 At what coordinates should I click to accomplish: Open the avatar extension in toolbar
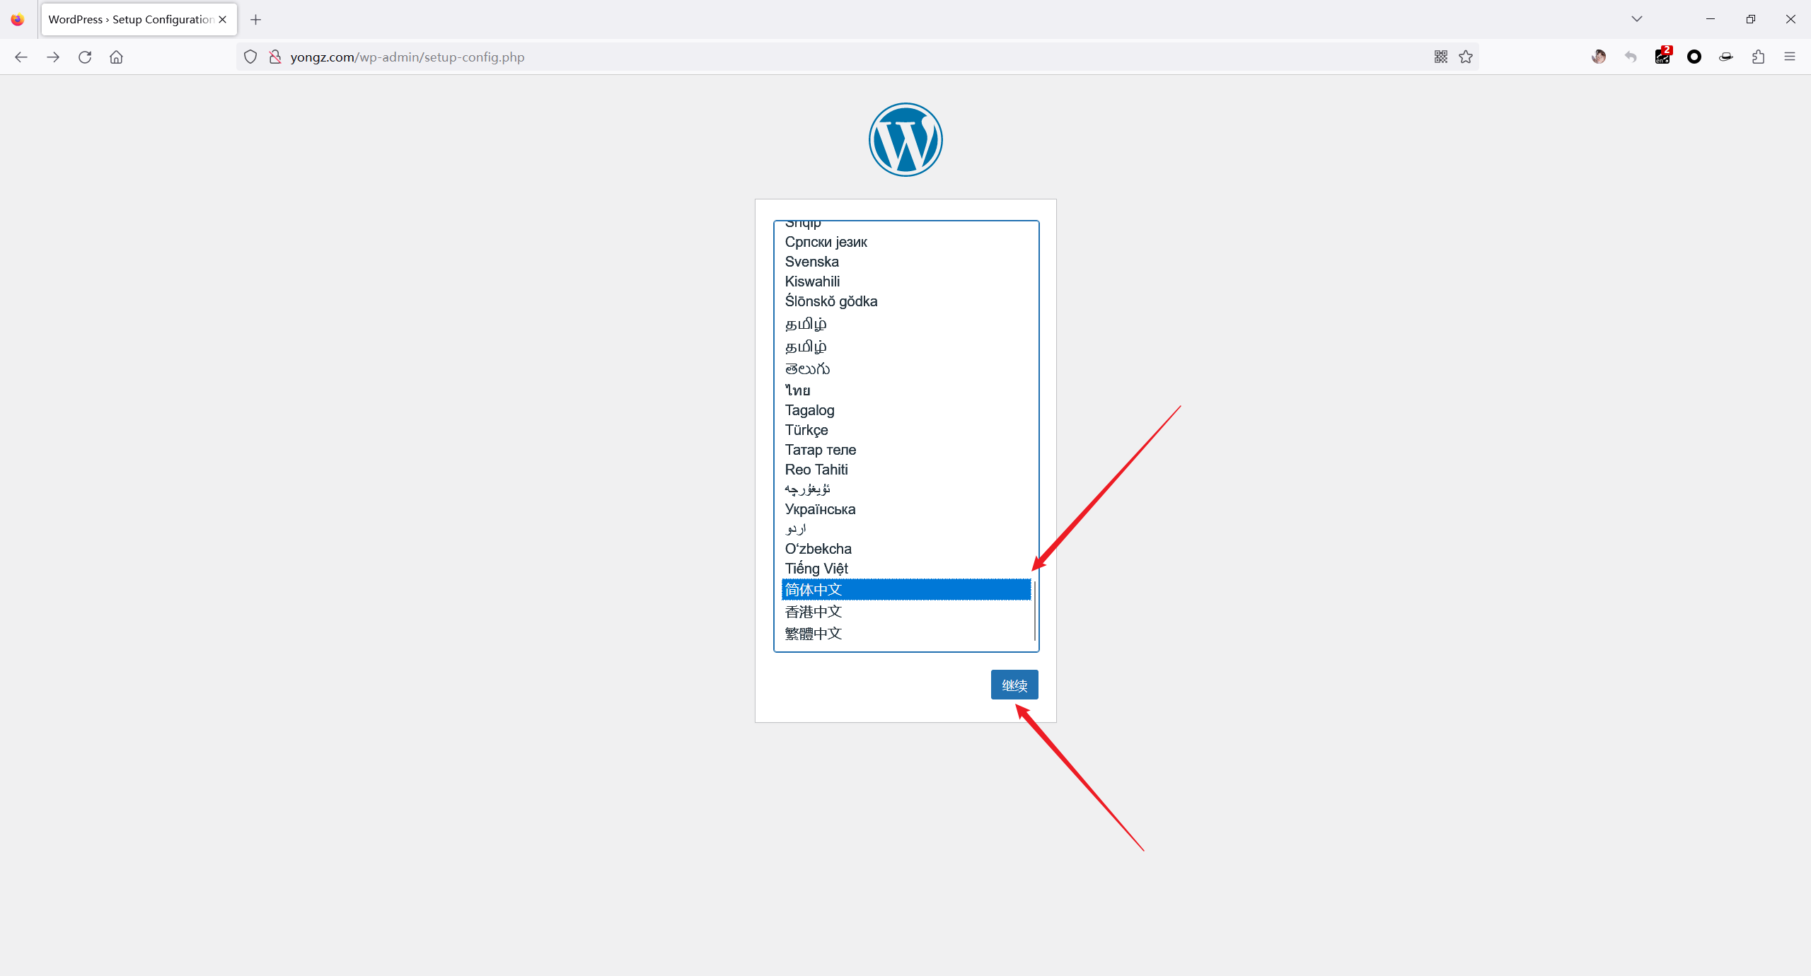coord(1599,57)
